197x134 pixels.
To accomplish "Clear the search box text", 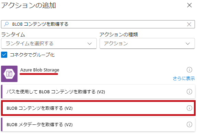I will (189, 24).
